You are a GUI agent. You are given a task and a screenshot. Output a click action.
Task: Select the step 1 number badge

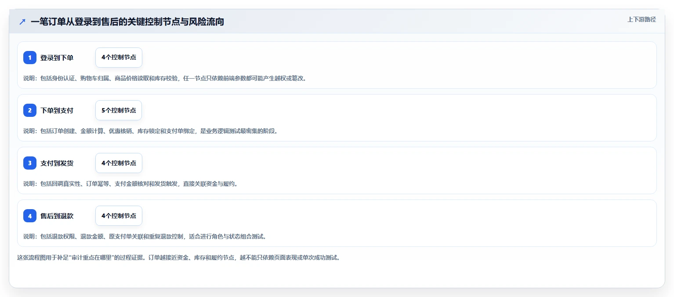tap(30, 58)
